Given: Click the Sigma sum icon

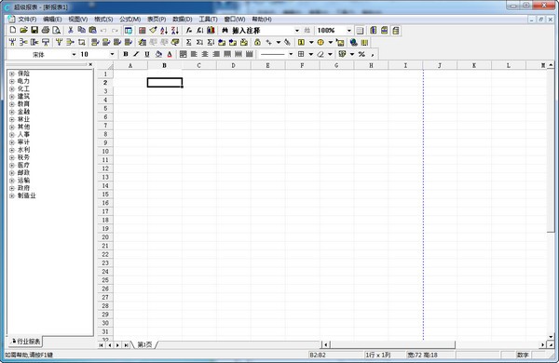Looking at the screenshot, I should pos(188,43).
